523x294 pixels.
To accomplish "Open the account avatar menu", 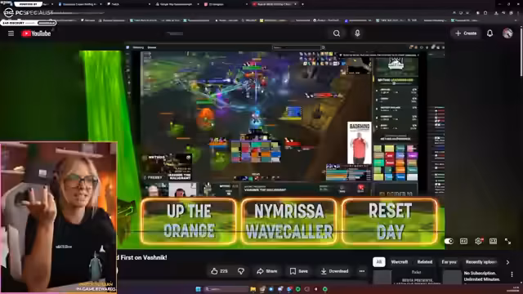I will (x=507, y=33).
